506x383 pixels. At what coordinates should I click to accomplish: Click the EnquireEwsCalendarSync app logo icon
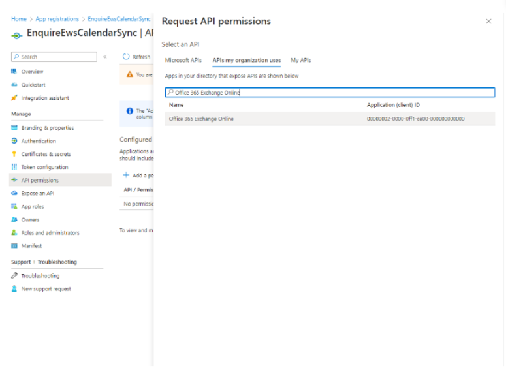(x=17, y=35)
